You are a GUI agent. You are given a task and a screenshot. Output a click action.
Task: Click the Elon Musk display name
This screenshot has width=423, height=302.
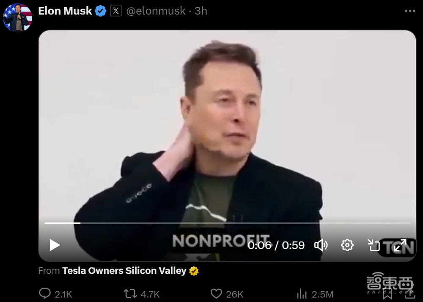pos(65,11)
